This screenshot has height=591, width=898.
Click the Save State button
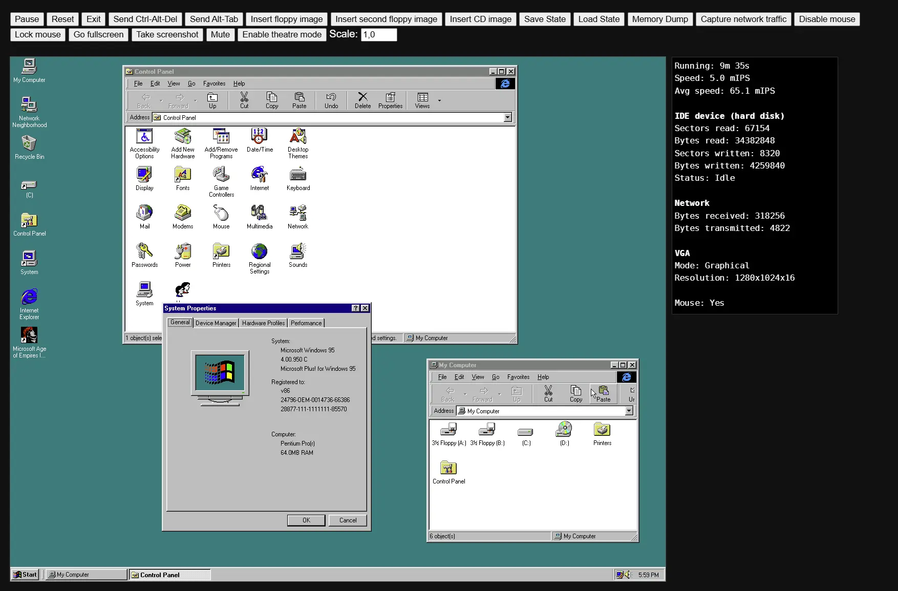(545, 19)
